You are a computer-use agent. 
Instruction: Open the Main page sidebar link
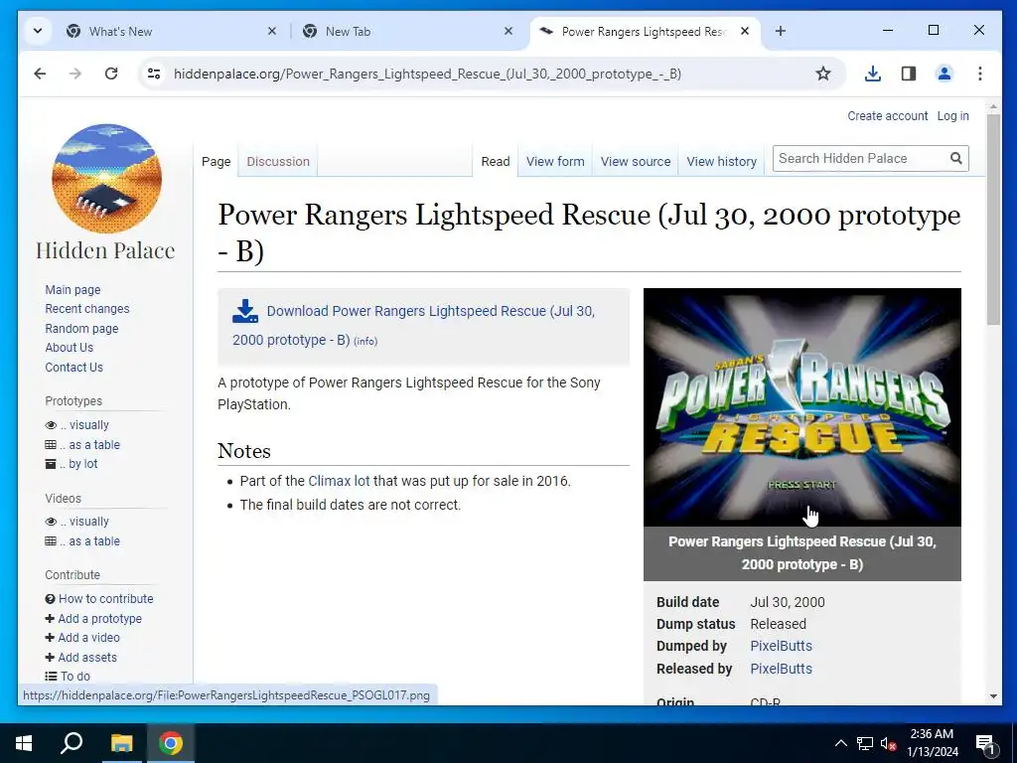73,289
